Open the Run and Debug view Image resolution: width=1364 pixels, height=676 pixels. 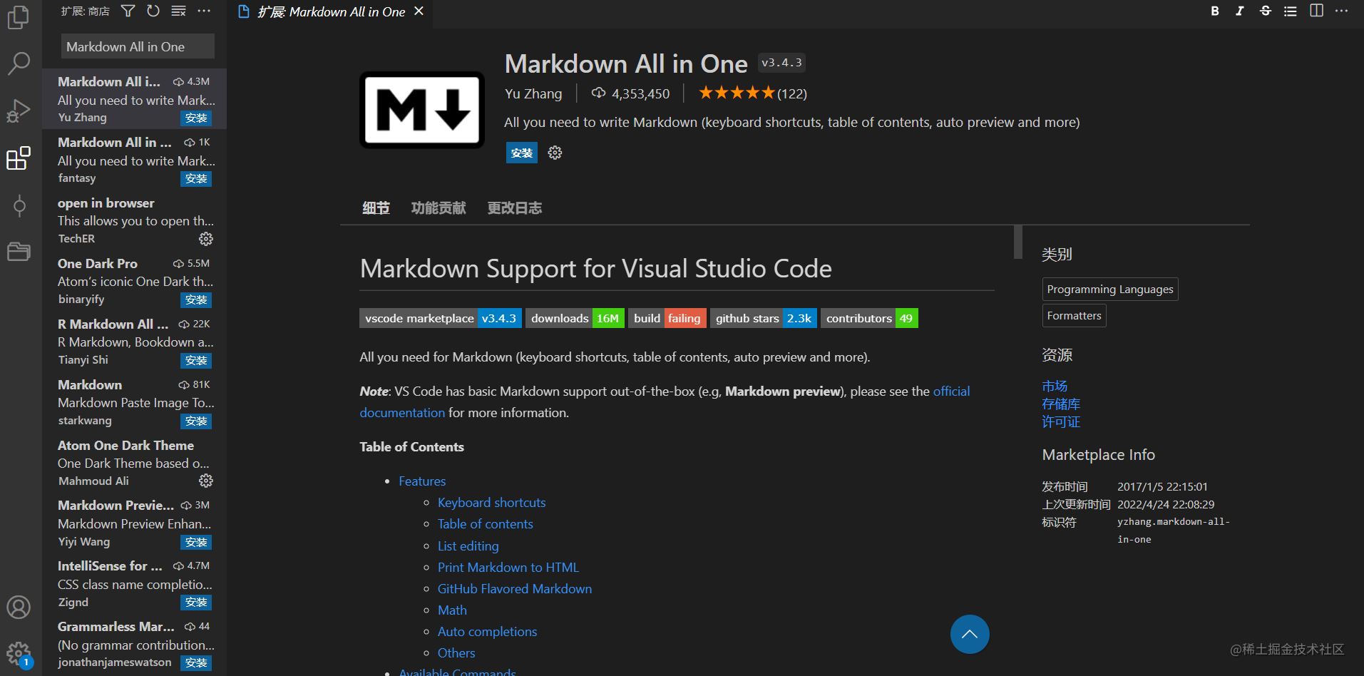19,111
